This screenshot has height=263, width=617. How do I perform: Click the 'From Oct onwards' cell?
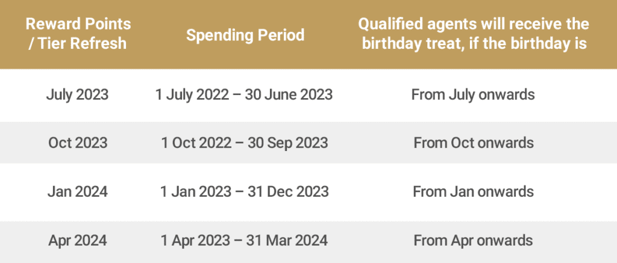[474, 143]
